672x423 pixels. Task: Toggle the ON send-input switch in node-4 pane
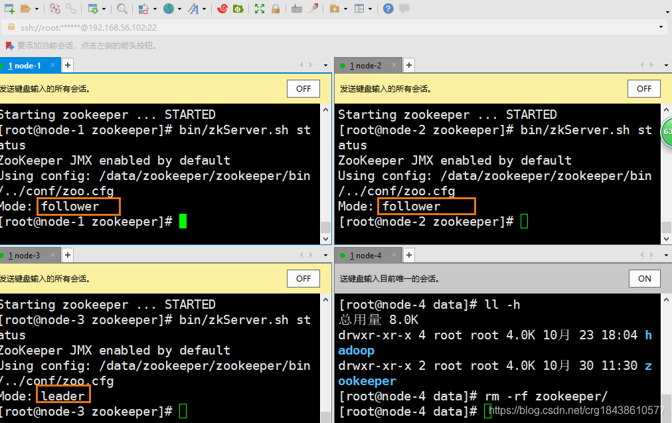(644, 279)
